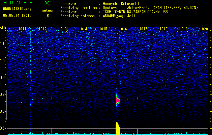Click the big yellow amplitude peak at bottom
The image size is (212, 135).
118,128
